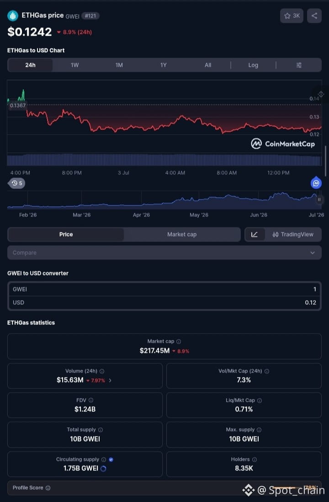329x502 pixels.
Task: Edit the GWEI amount field
Action: tap(164, 289)
